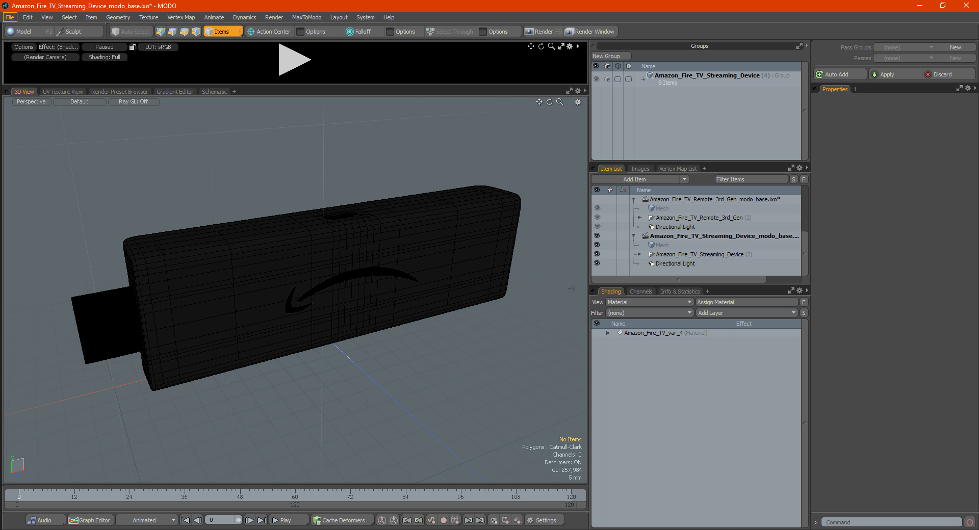Viewport: 979px width, 530px height.
Task: Open the Geometry menu
Action: pyautogui.click(x=118, y=17)
